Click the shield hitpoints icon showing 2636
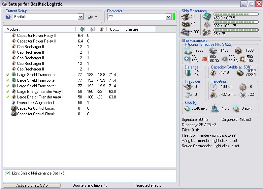The height and width of the screenshot is (189, 263). pos(188,51)
